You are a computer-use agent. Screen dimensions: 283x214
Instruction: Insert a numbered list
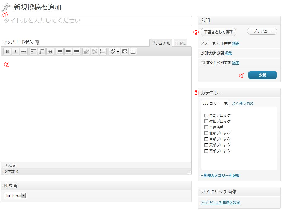click(42, 51)
